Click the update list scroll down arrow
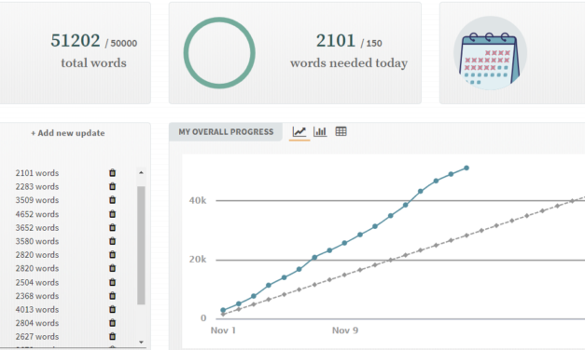 pyautogui.click(x=141, y=342)
